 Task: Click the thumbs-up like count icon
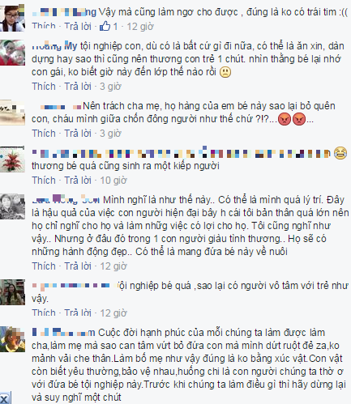(x=105, y=26)
